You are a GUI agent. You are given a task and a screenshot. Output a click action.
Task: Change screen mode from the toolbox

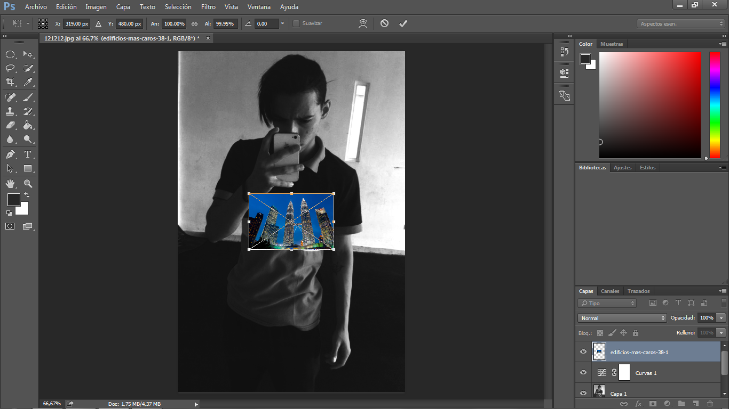pos(28,226)
